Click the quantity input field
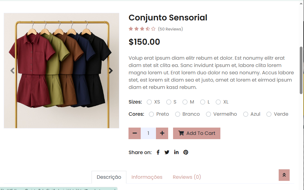Image resolution: width=304 pixels, height=190 pixels. tap(148, 133)
